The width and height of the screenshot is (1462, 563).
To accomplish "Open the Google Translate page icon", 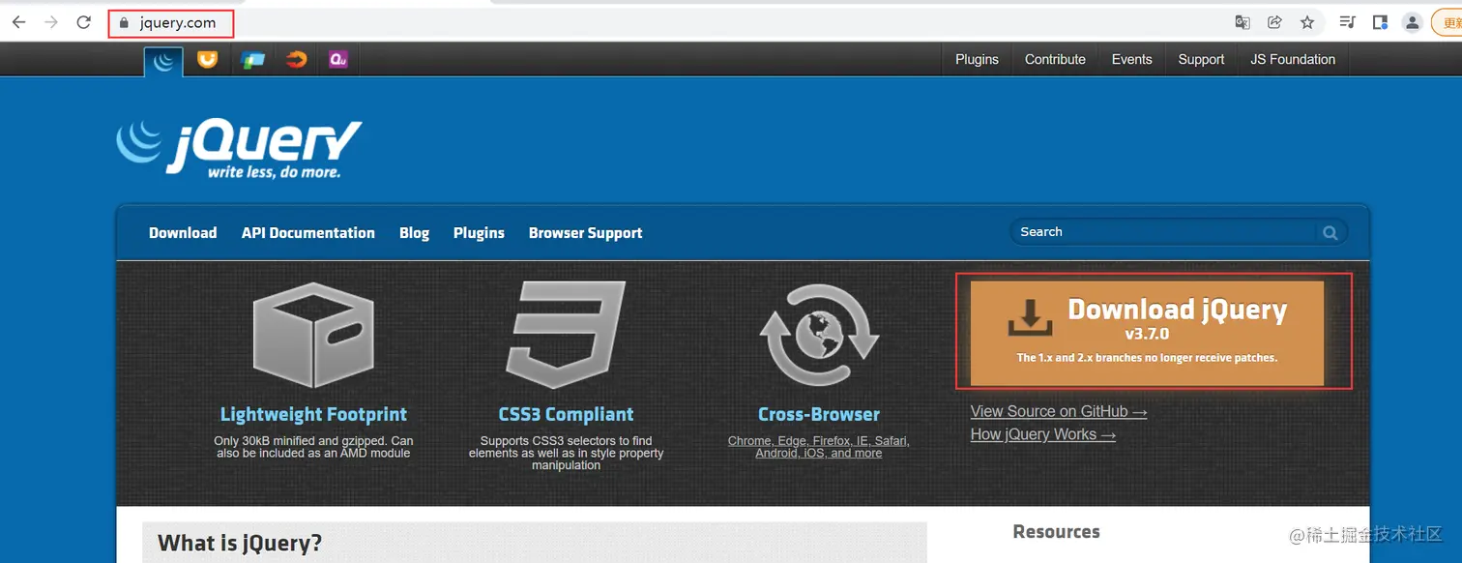I will [x=1243, y=22].
